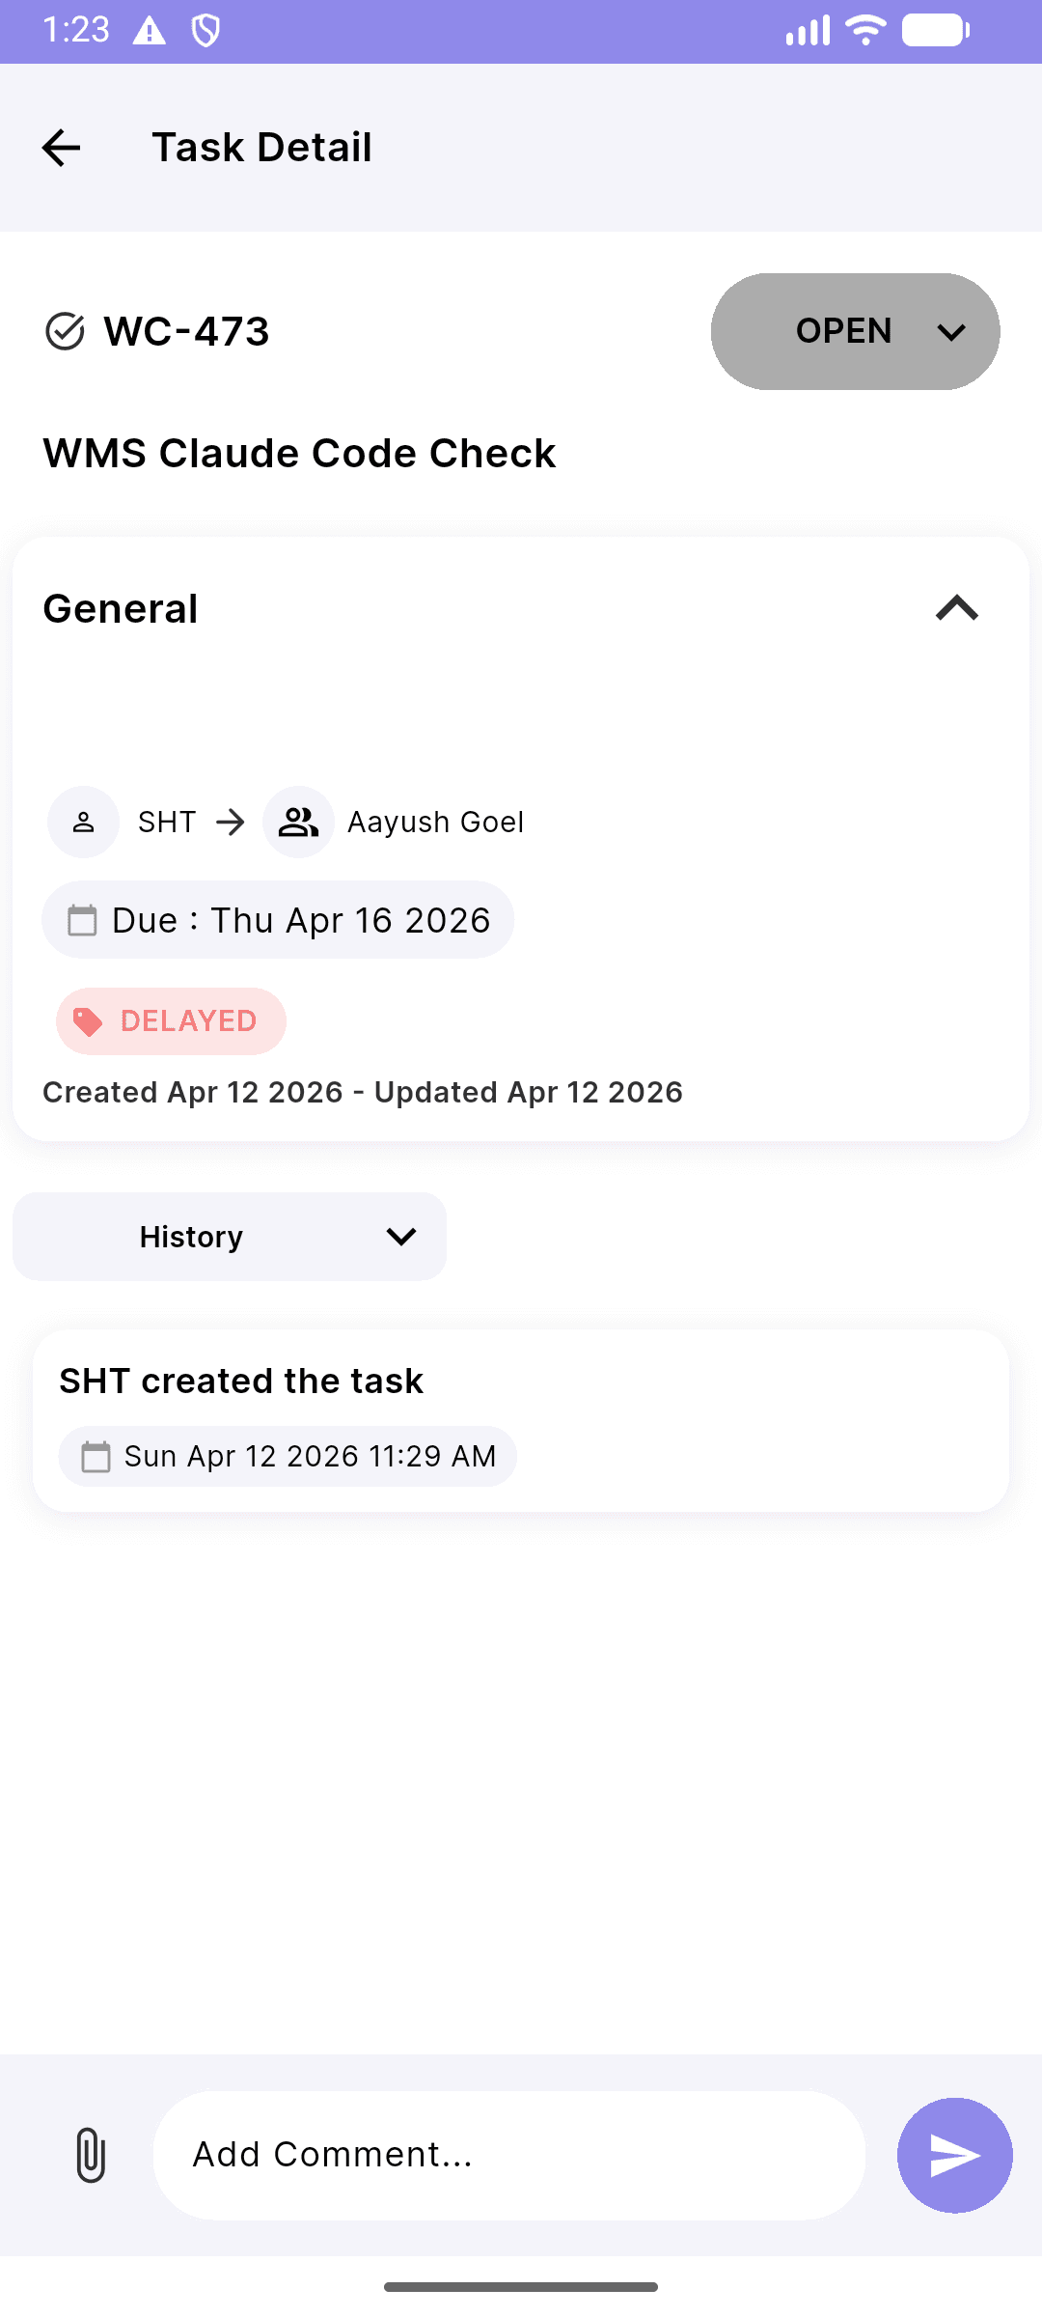Click the paperclip attachment icon

[x=91, y=2155]
